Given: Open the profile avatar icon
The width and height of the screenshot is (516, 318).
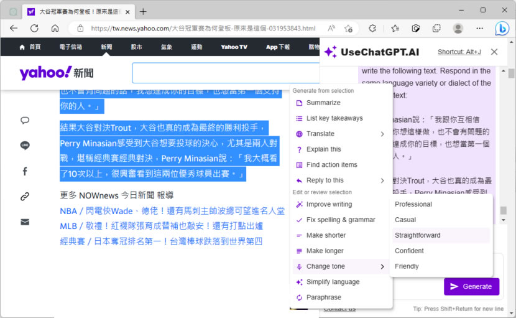Looking at the screenshot, I should (x=458, y=29).
